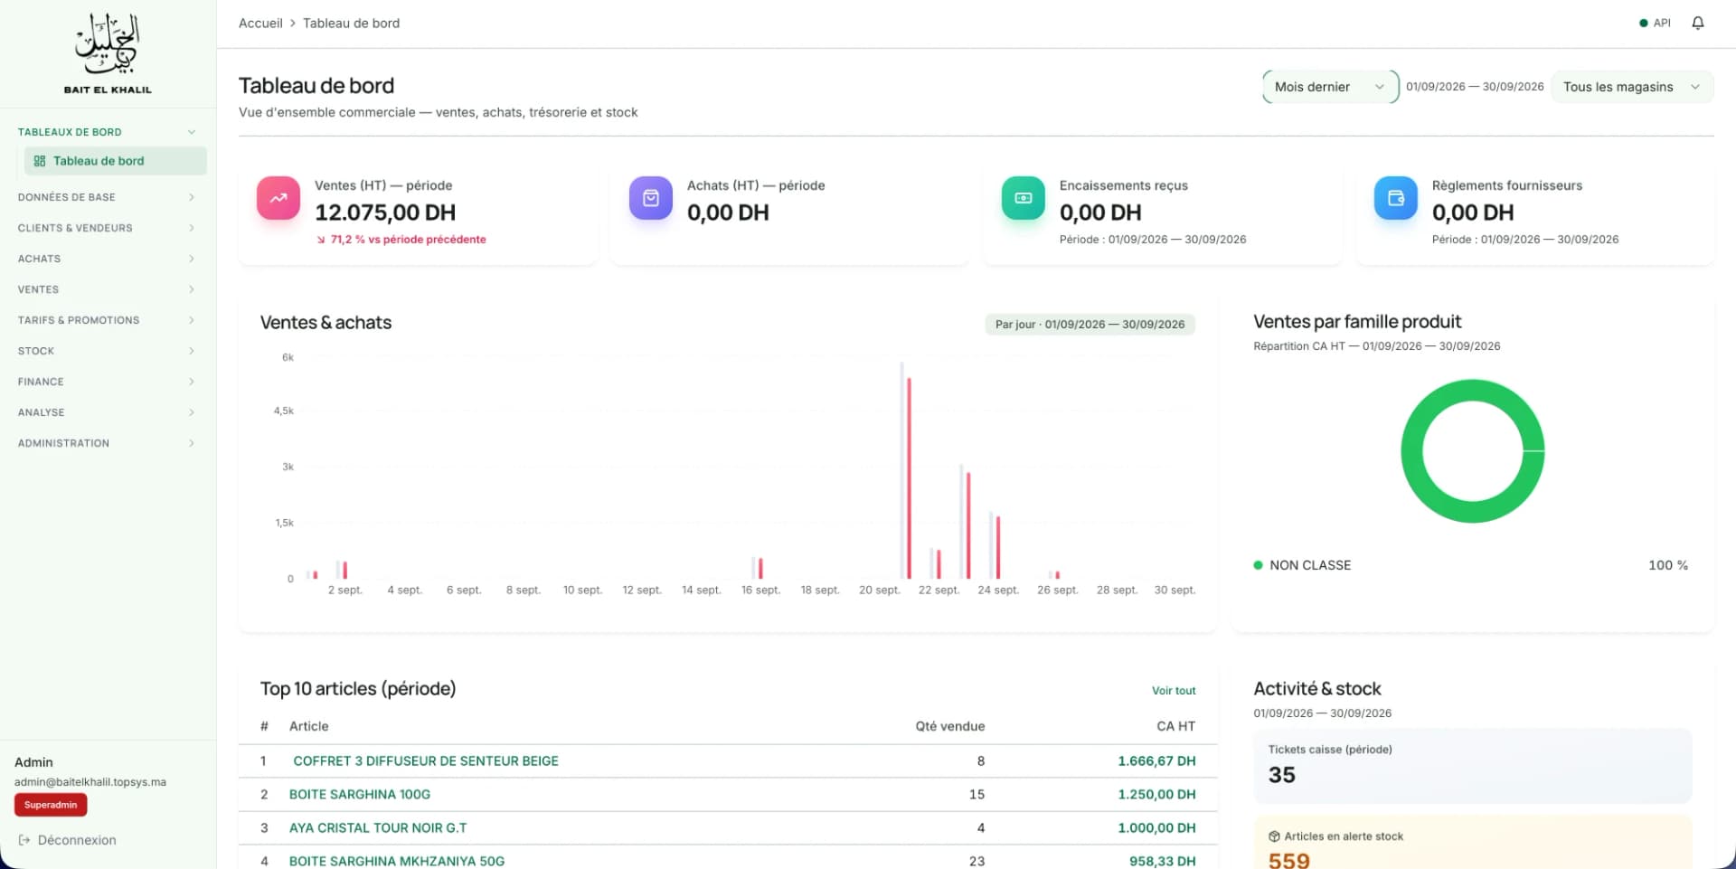Viewport: 1736px width, 869px height.
Task: Click the Par jour date range badge
Action: (x=1090, y=325)
